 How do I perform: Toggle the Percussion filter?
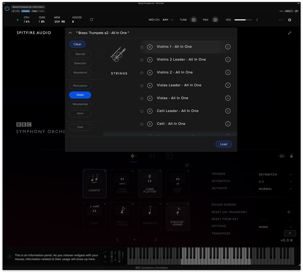80,86
